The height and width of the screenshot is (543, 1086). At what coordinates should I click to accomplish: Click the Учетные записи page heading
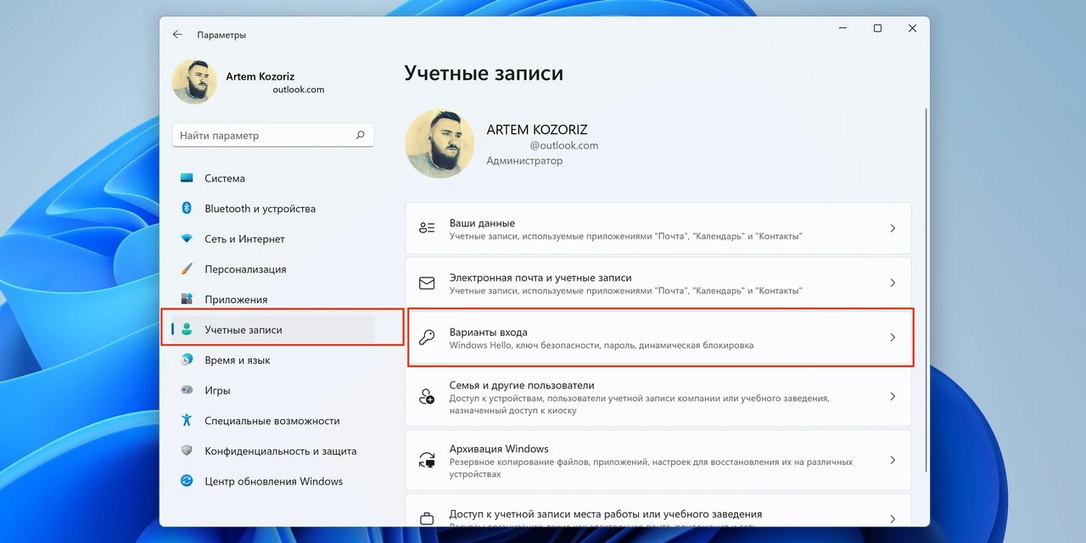click(484, 74)
